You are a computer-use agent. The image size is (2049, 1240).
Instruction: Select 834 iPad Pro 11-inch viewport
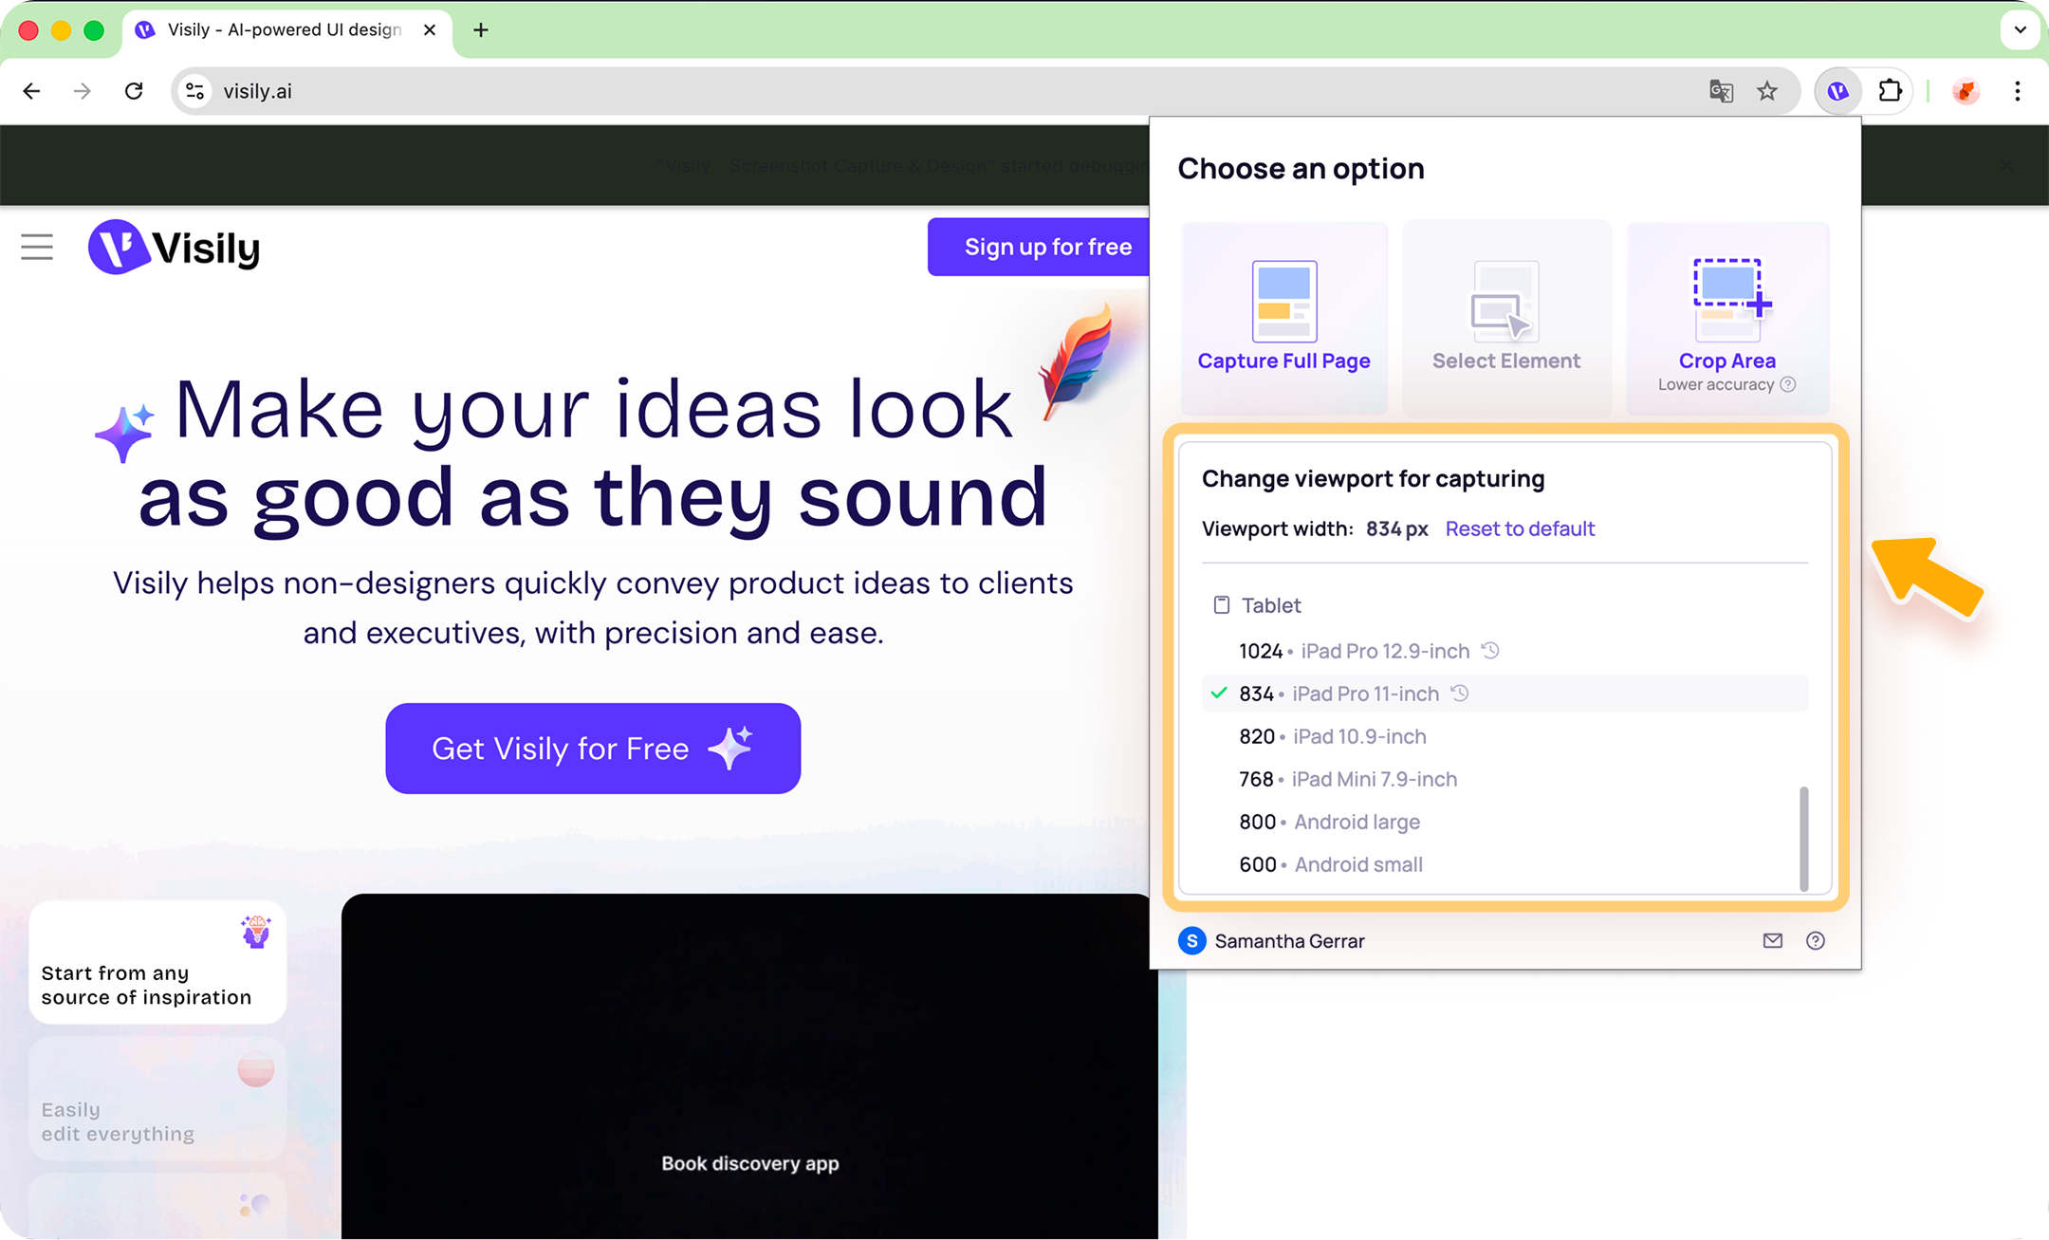pyautogui.click(x=1504, y=694)
